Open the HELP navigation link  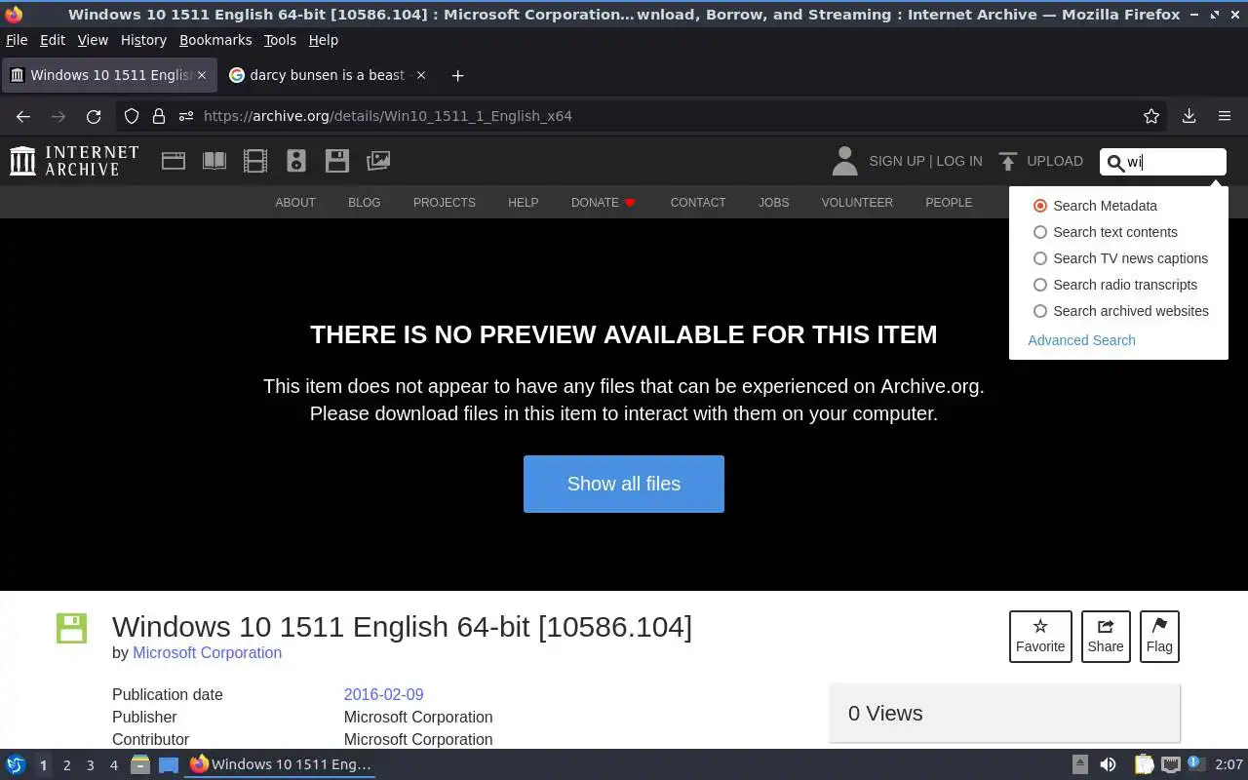click(523, 203)
